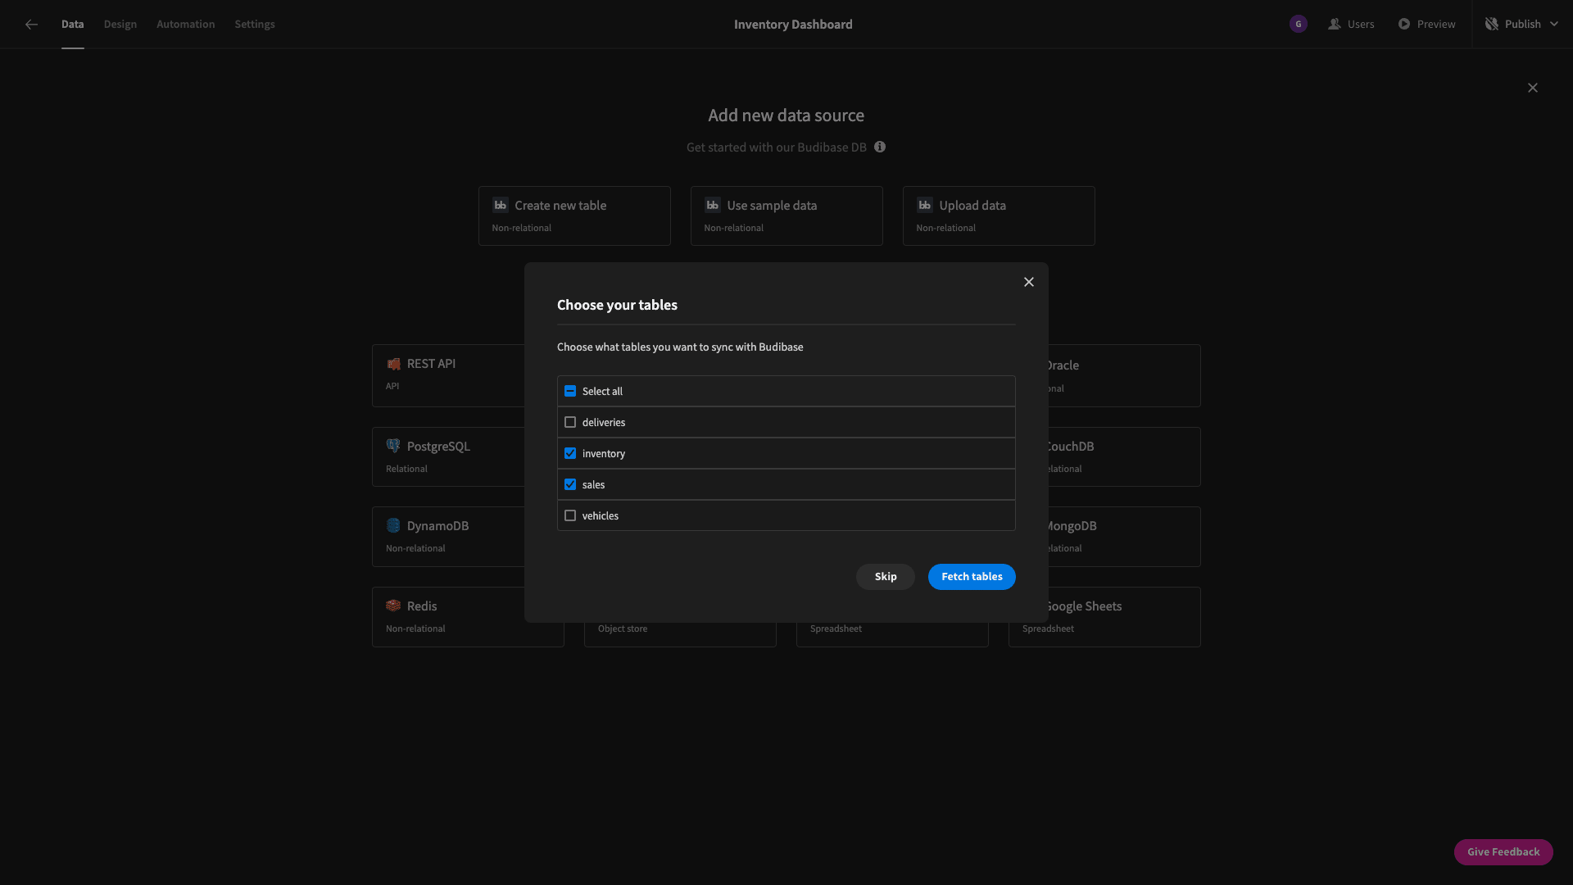Viewport: 1573px width, 885px height.
Task: Click the 'Choose your tables' heading
Action: click(617, 305)
